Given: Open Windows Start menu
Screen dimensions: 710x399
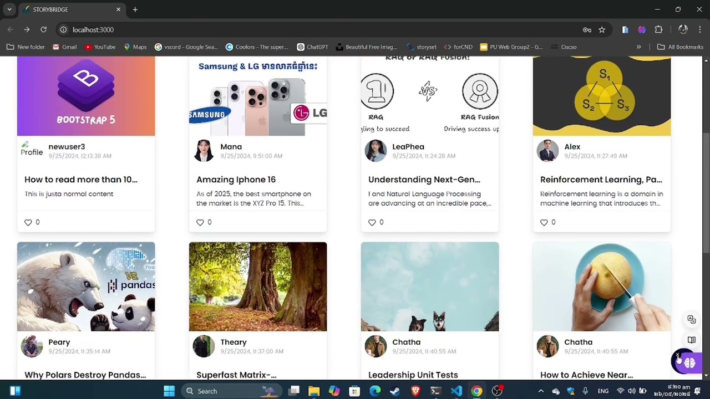Looking at the screenshot, I should pyautogui.click(x=169, y=391).
